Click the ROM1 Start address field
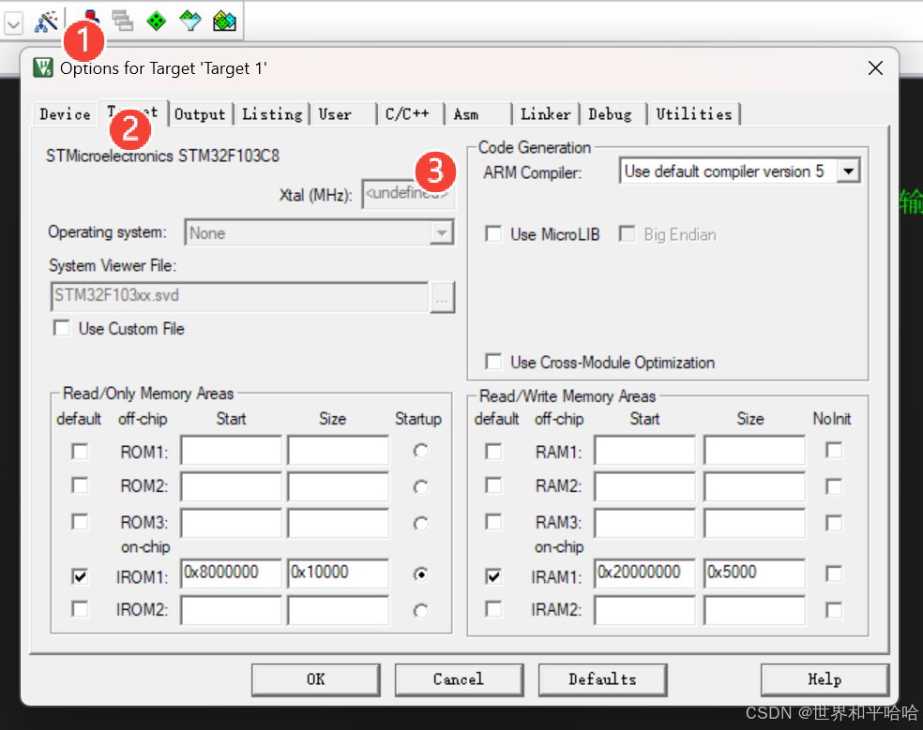The height and width of the screenshot is (730, 923). [232, 450]
